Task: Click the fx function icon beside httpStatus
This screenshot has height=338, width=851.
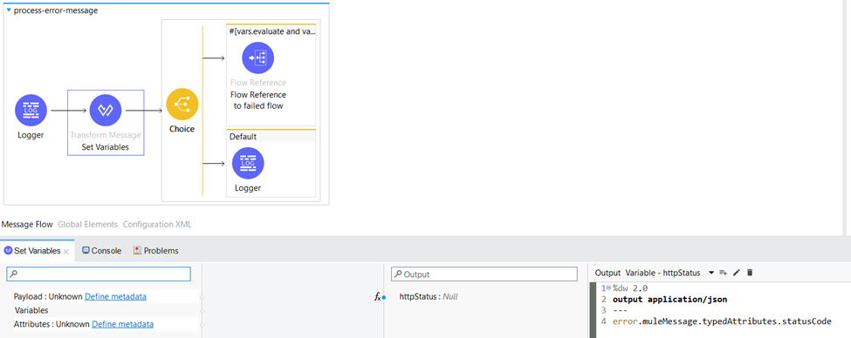Action: click(x=378, y=297)
